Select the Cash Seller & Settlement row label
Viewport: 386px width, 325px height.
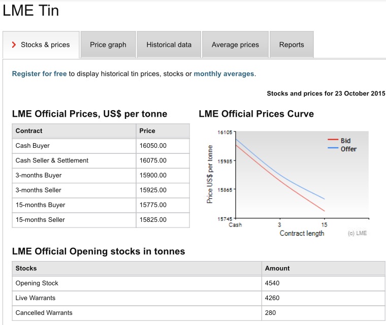[x=52, y=160]
